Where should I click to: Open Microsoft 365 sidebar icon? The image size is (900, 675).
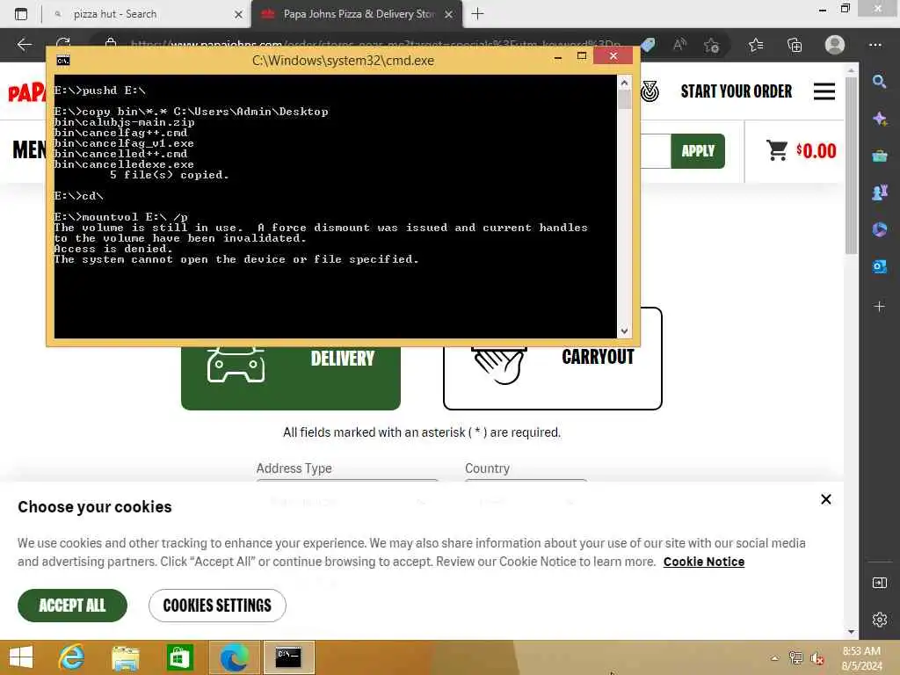[879, 229]
